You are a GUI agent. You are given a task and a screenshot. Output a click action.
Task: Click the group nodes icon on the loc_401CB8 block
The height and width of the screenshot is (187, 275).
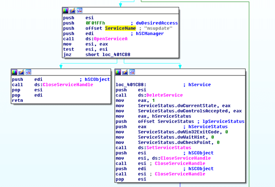point(132,72)
